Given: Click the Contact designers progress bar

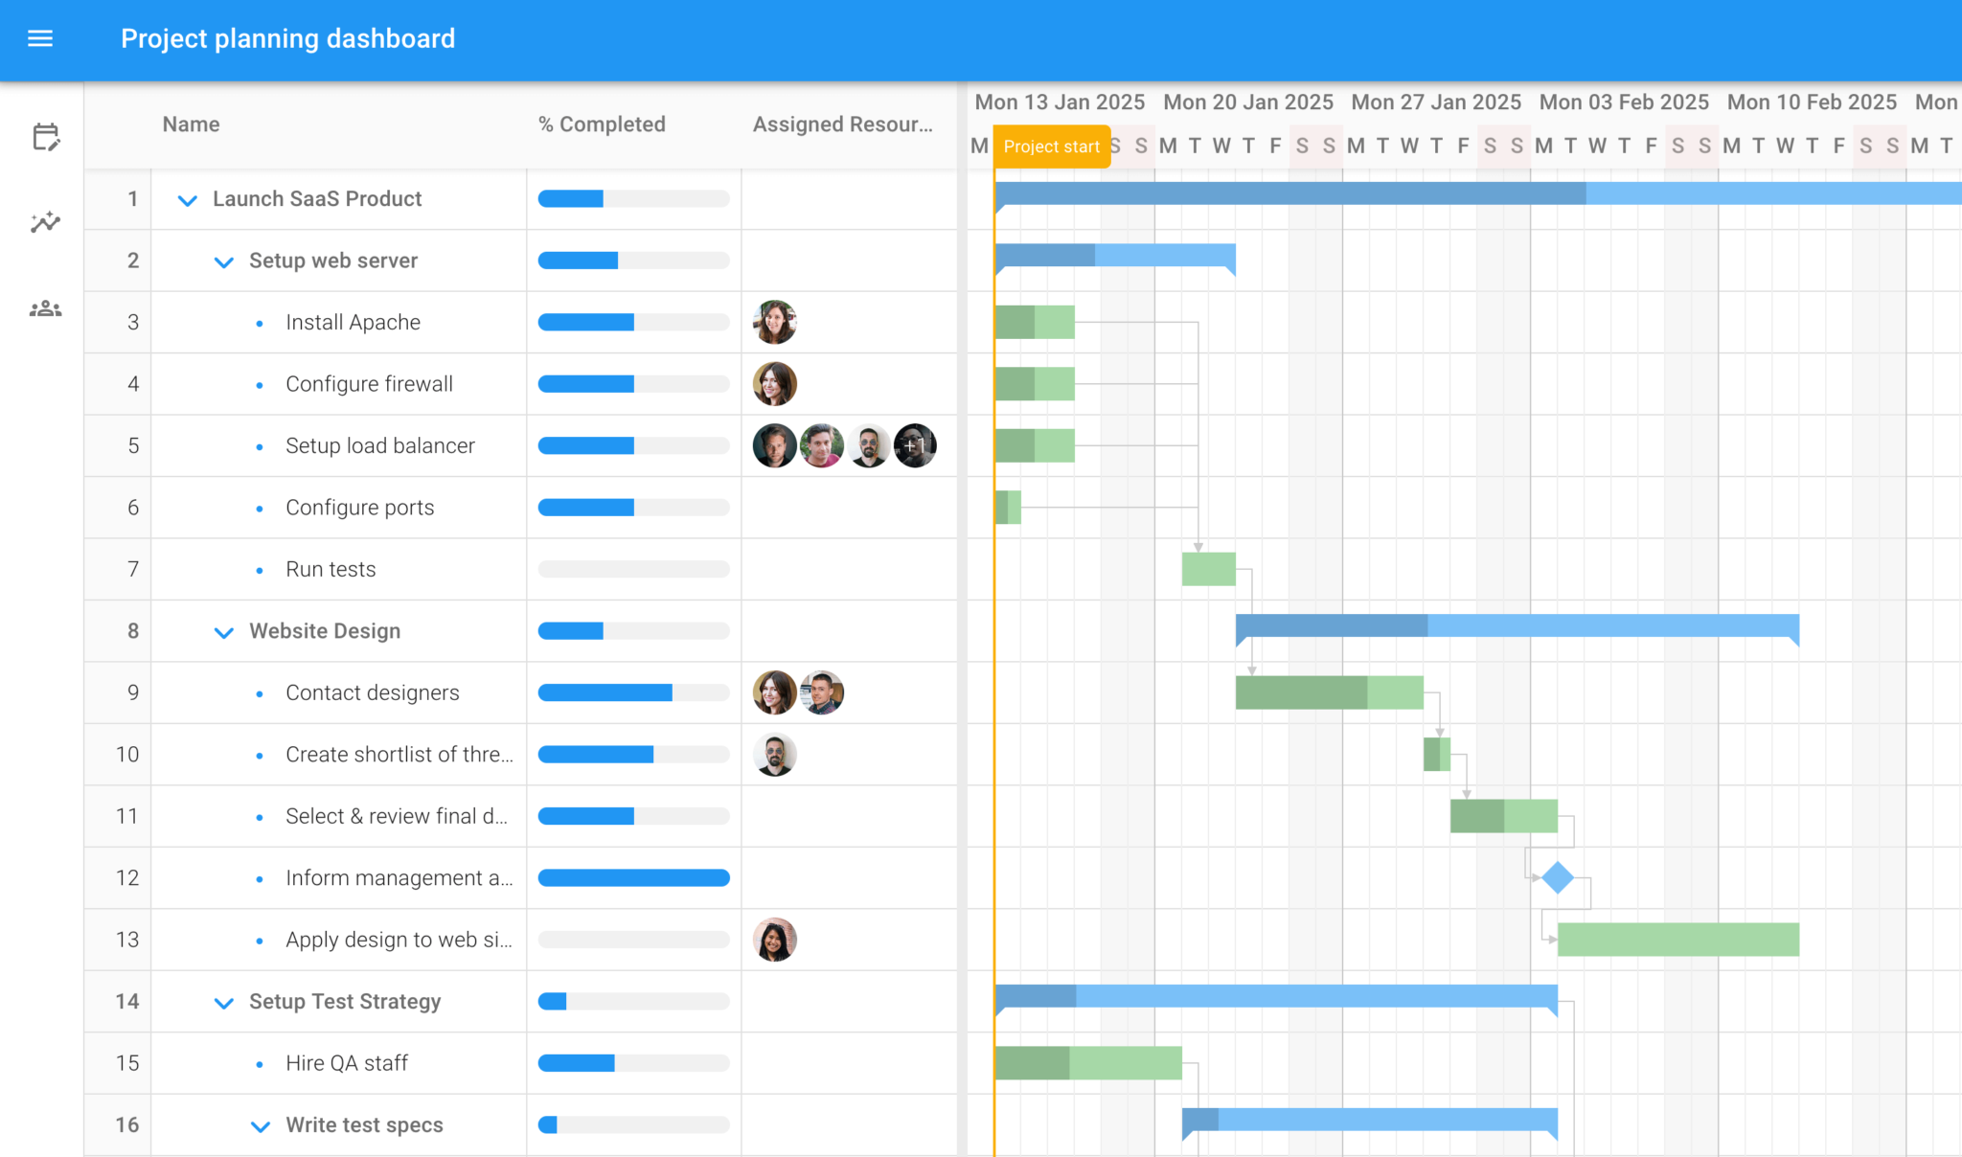Looking at the screenshot, I should pyautogui.click(x=633, y=692).
